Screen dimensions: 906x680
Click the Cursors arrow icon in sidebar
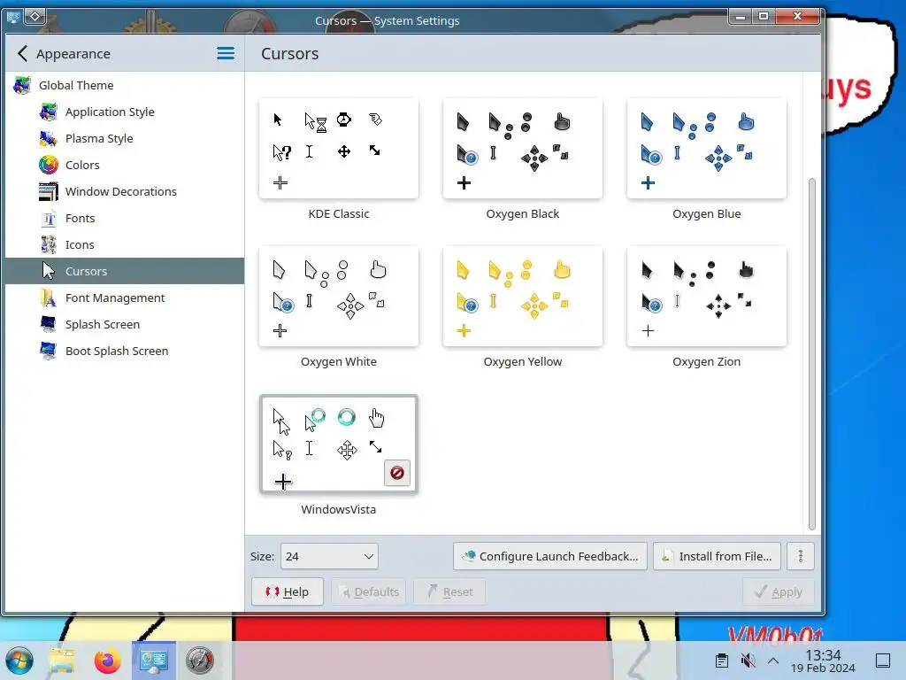[49, 271]
